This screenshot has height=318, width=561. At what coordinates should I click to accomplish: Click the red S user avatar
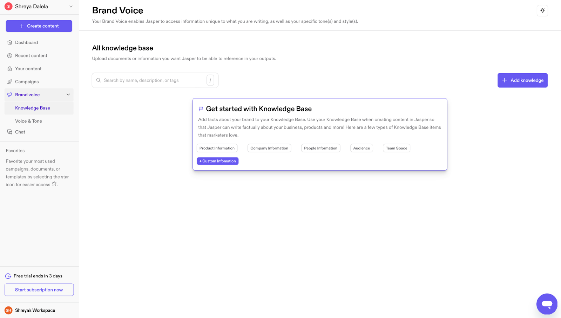[8, 6]
